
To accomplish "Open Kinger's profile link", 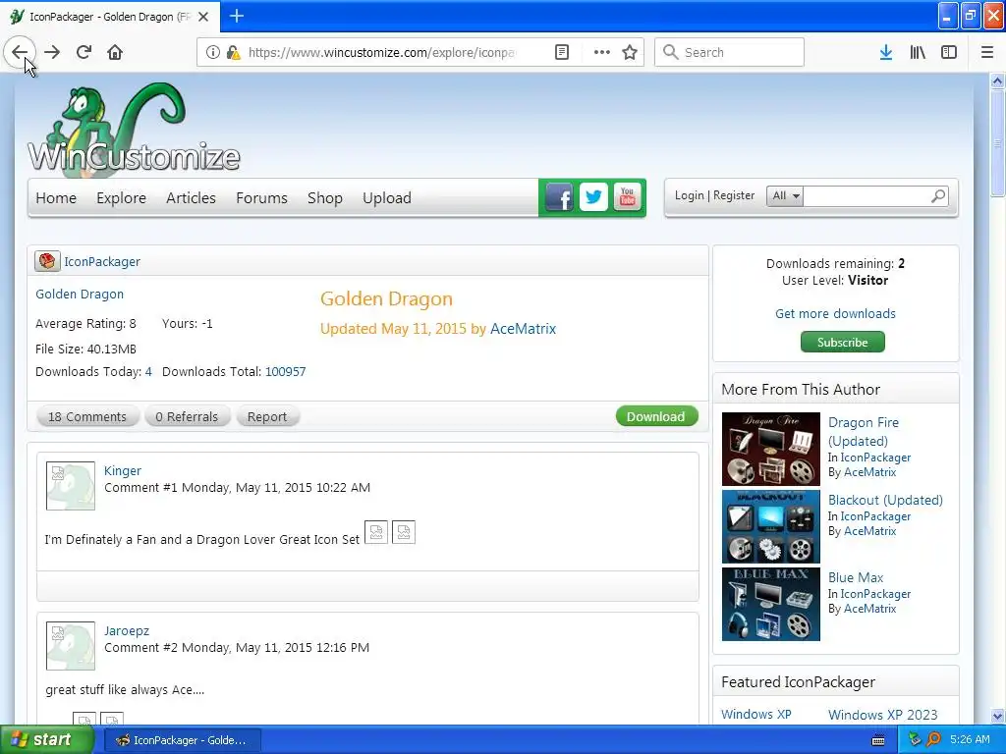I will point(123,470).
